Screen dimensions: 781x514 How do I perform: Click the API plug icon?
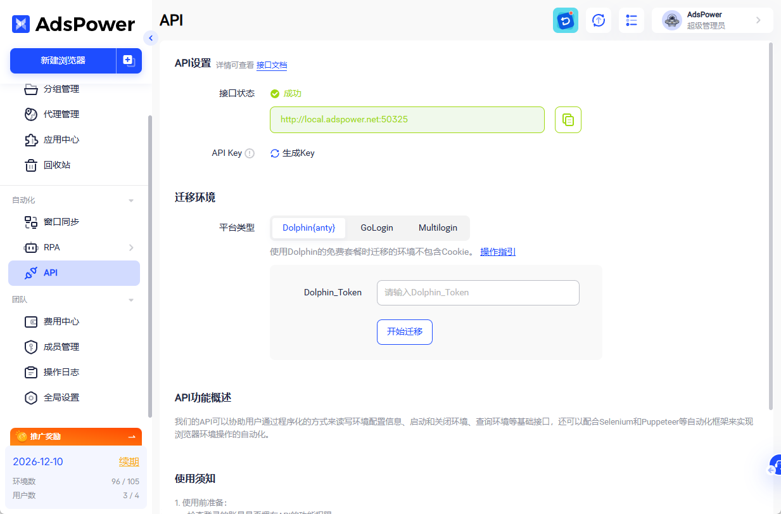point(31,273)
